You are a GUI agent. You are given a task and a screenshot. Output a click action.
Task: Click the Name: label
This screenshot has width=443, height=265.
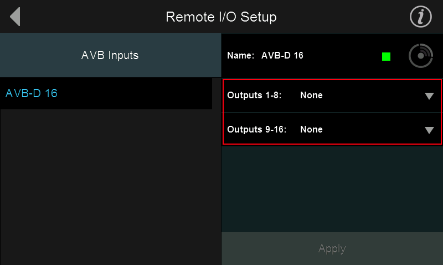[241, 55]
